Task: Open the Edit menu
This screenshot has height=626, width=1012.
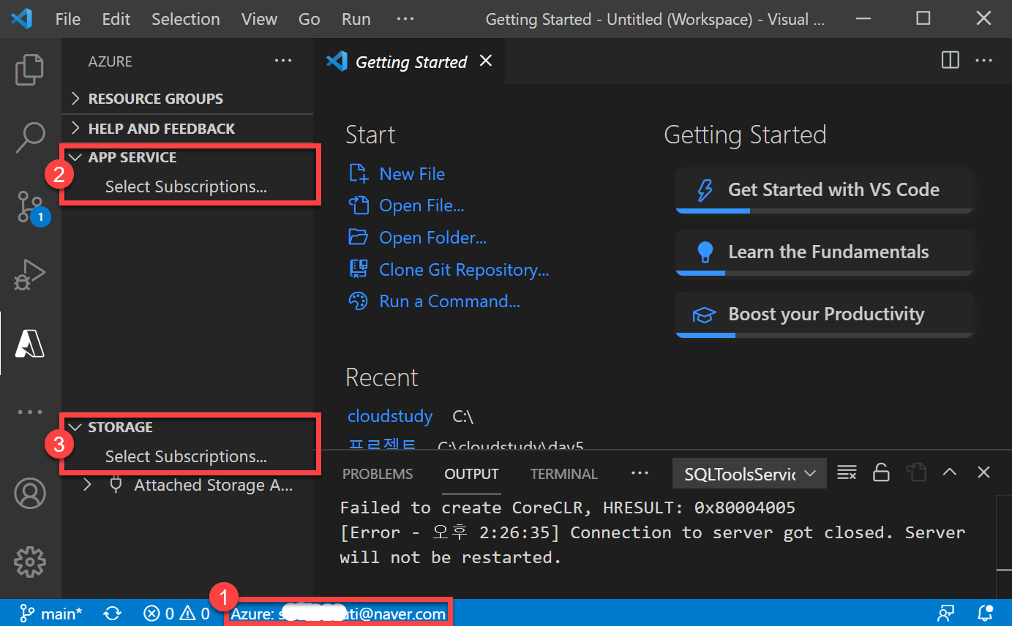Action: coord(116,19)
